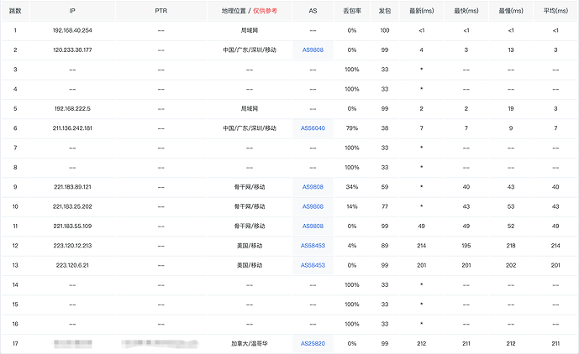Open the AS9808 link for 221.183.89.121
The height and width of the screenshot is (354, 579).
click(x=313, y=186)
